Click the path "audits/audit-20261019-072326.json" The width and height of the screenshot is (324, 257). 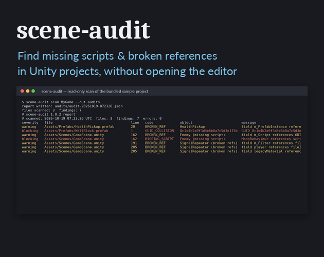88,106
